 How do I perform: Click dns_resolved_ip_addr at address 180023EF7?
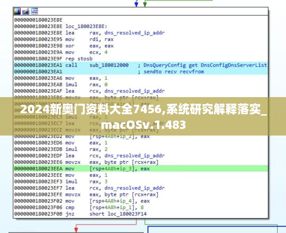[x=134, y=188]
